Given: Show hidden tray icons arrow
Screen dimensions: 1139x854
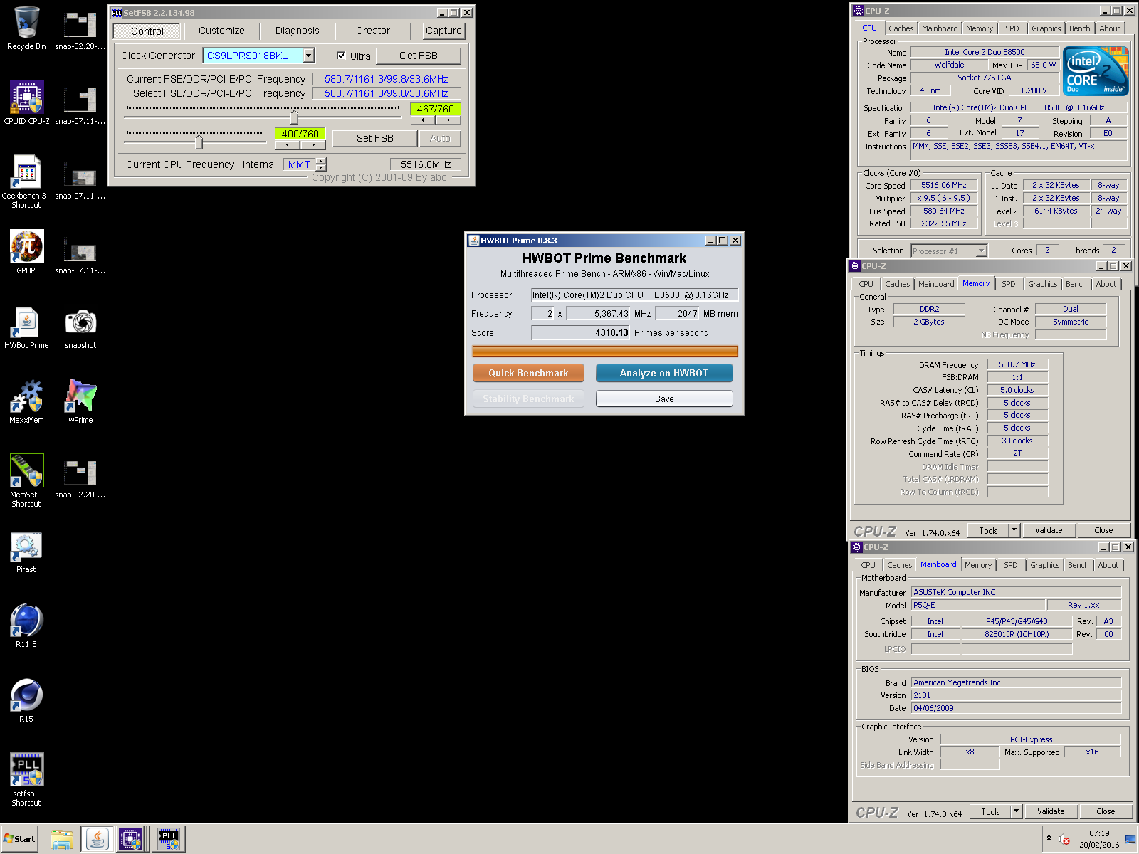Looking at the screenshot, I should tap(1049, 838).
